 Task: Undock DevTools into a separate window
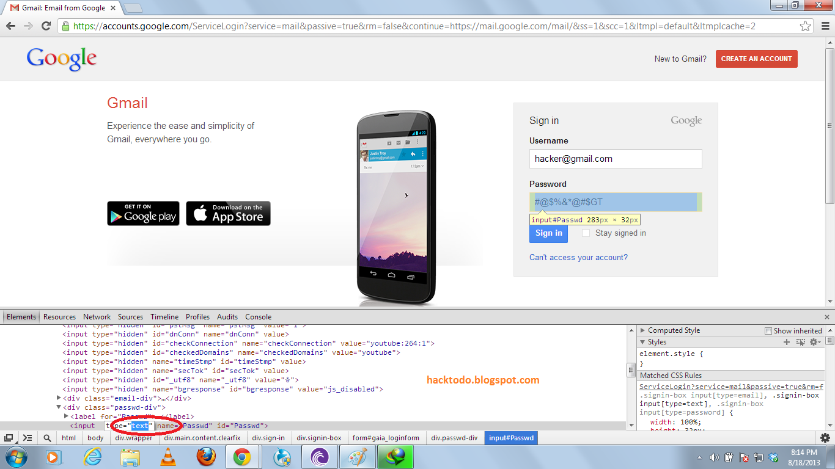[x=9, y=438]
